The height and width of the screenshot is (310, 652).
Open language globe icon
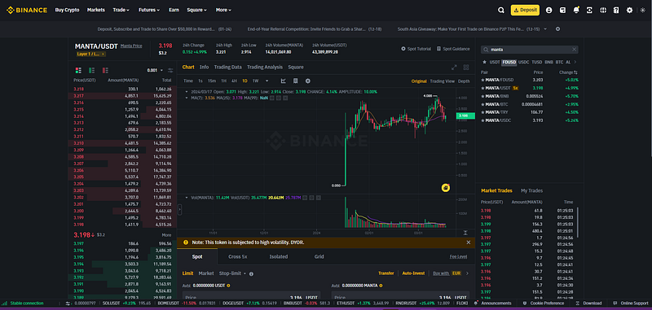(603, 10)
